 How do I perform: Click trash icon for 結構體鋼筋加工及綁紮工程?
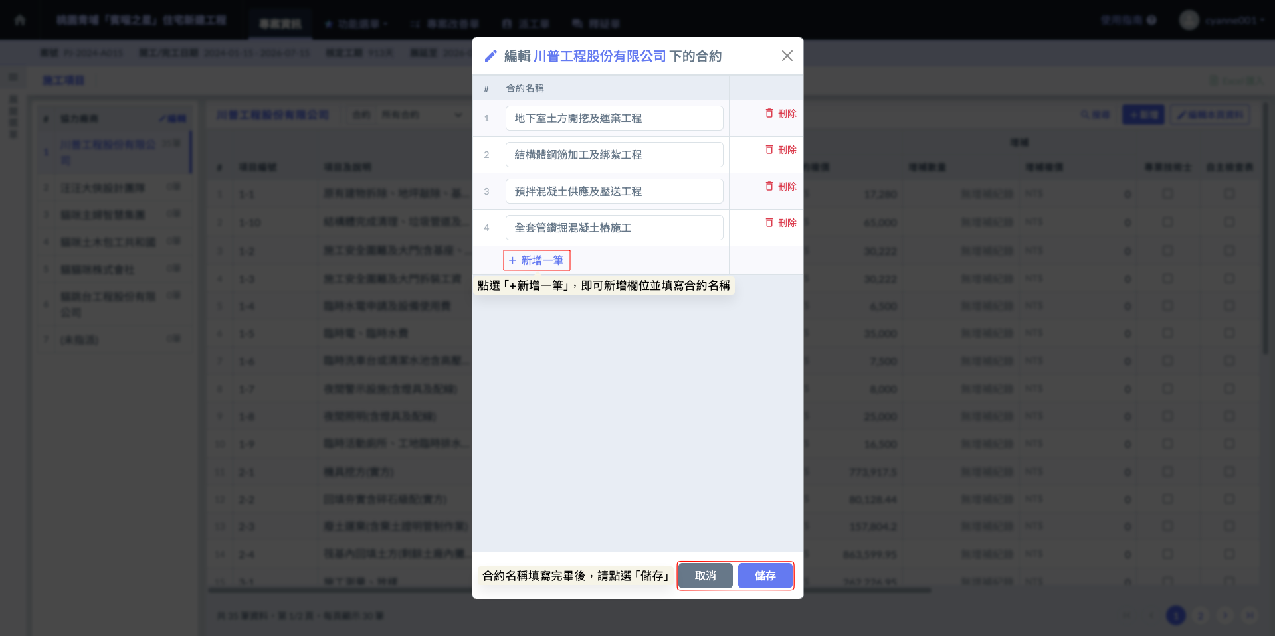click(x=769, y=150)
